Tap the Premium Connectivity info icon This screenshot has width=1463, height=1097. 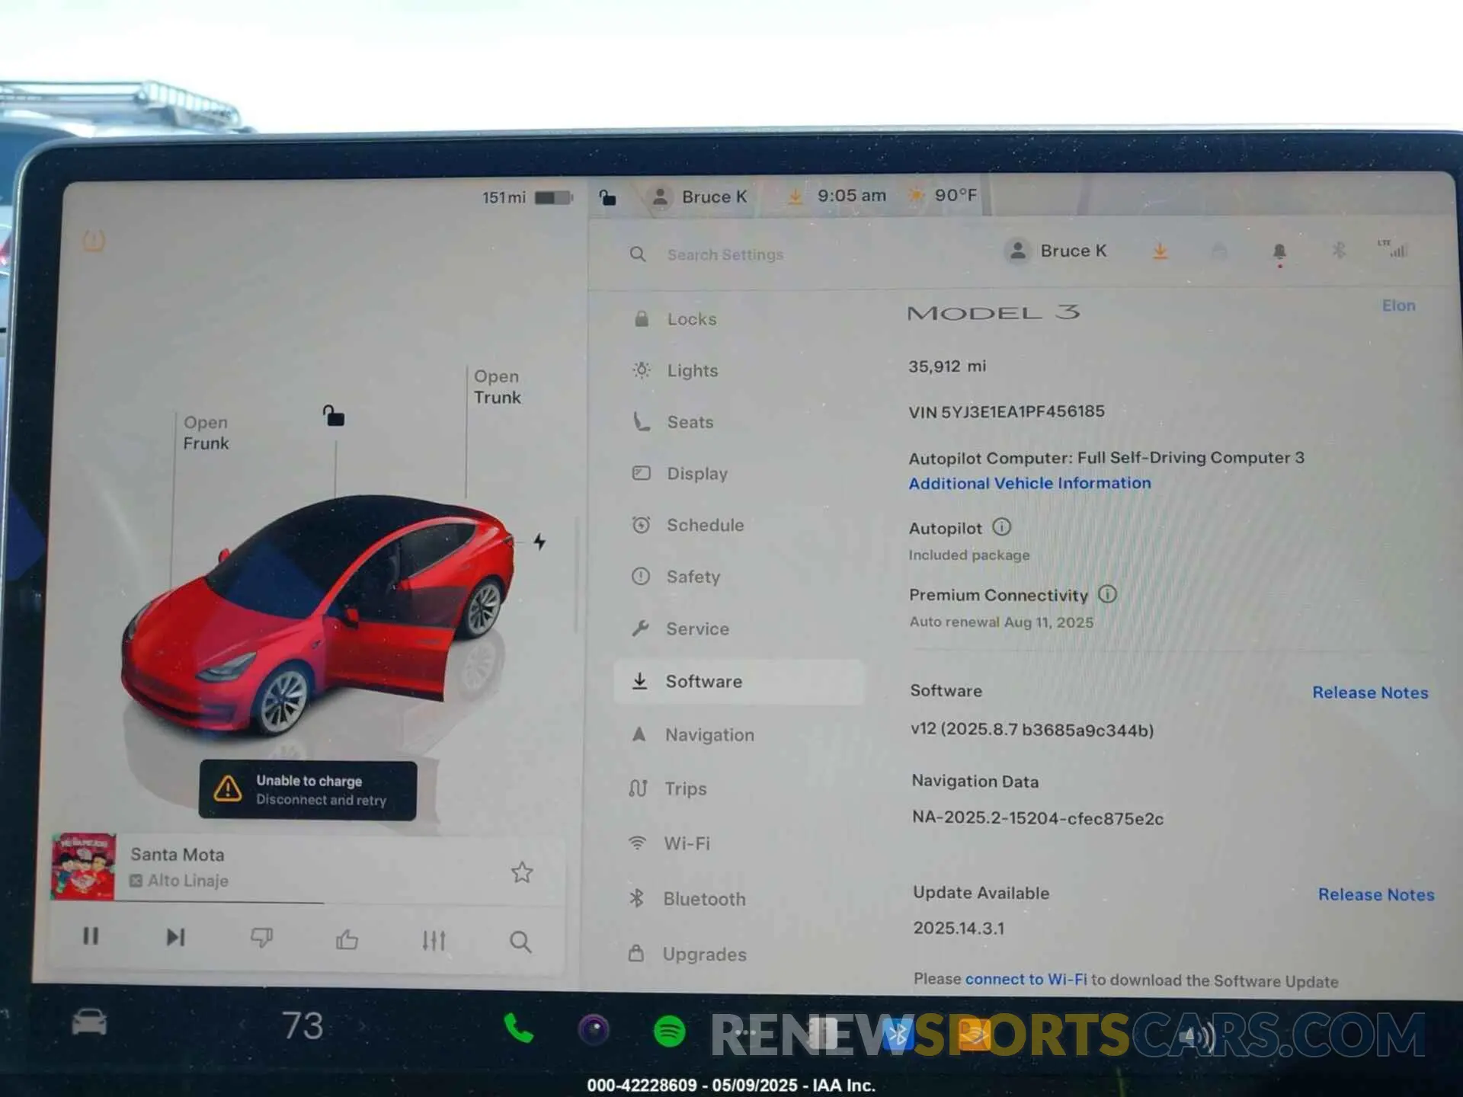click(1107, 594)
